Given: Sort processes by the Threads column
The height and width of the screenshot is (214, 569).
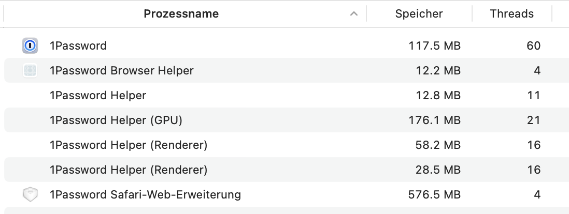Looking at the screenshot, I should (511, 14).
